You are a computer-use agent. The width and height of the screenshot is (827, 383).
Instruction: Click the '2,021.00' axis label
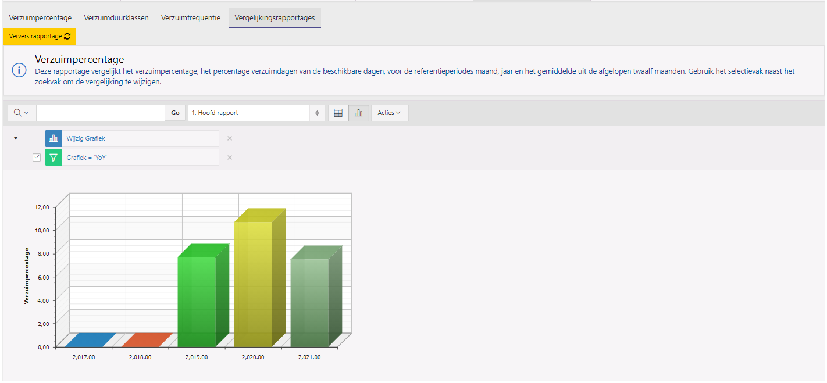pos(309,357)
